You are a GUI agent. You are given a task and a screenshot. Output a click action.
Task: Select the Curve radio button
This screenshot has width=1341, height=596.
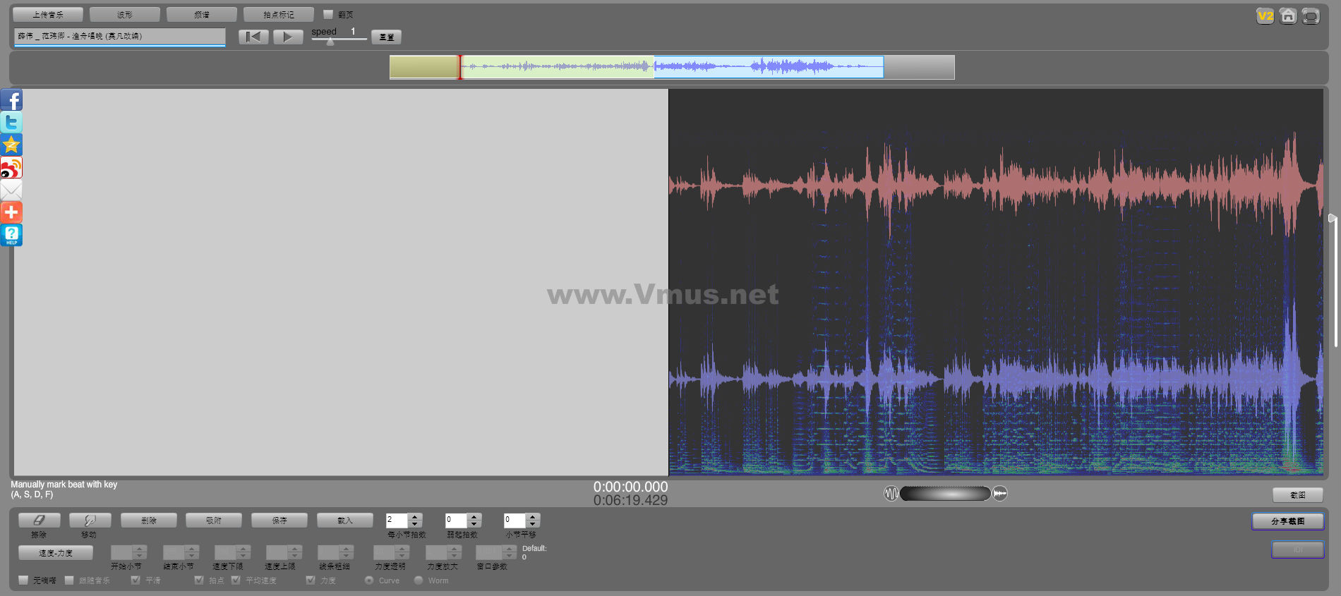[369, 580]
